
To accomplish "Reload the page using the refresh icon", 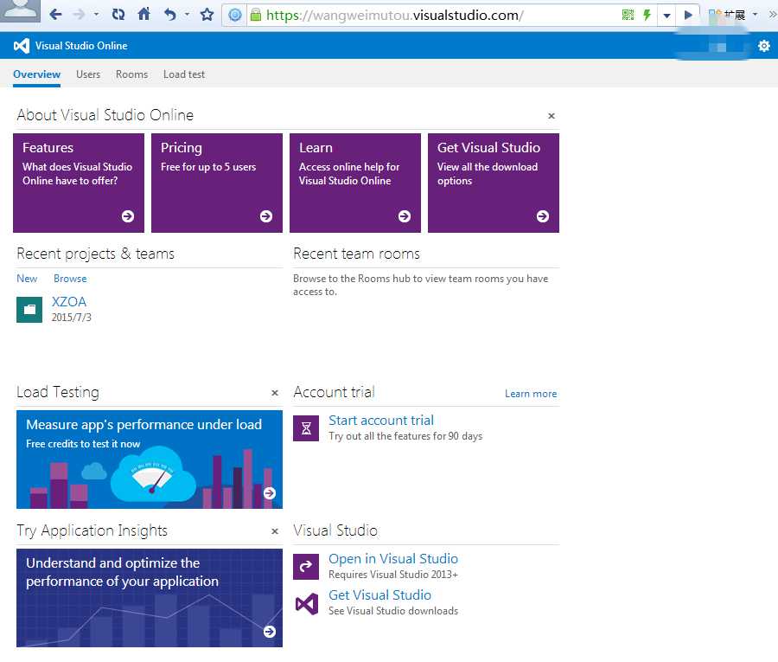I will point(118,15).
